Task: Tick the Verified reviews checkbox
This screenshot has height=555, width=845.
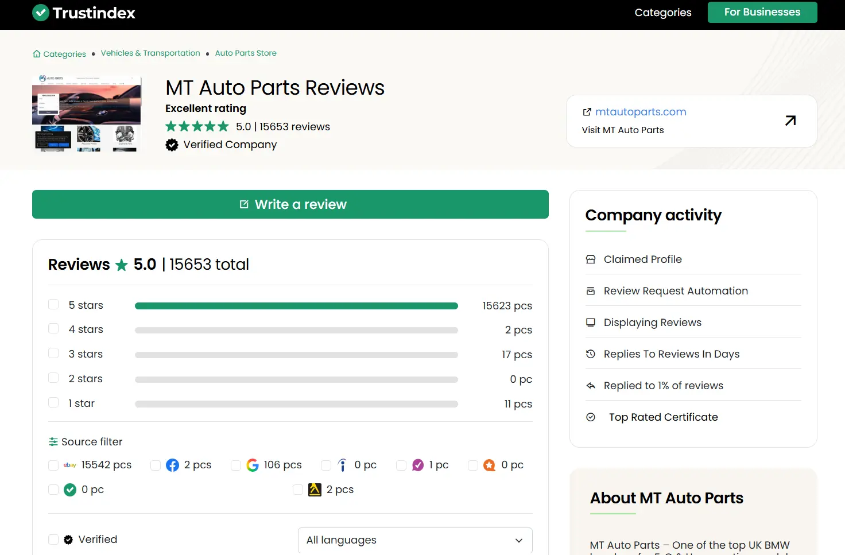Action: pos(53,540)
